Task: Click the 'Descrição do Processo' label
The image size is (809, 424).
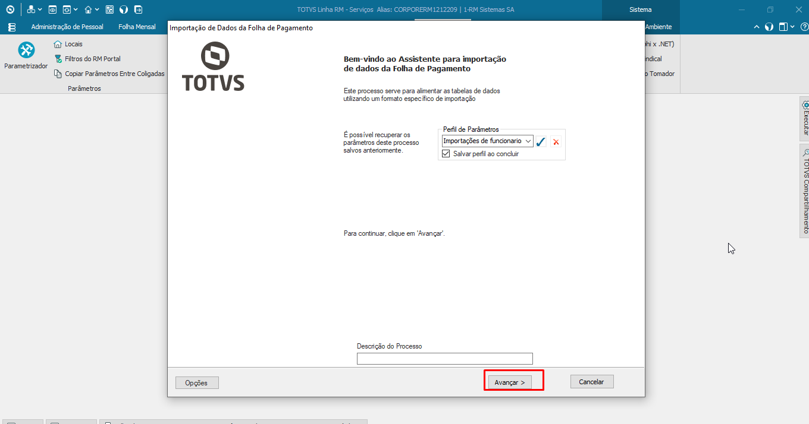Action: click(390, 346)
